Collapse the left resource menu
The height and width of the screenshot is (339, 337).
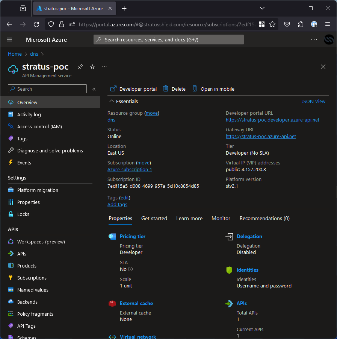(94, 89)
